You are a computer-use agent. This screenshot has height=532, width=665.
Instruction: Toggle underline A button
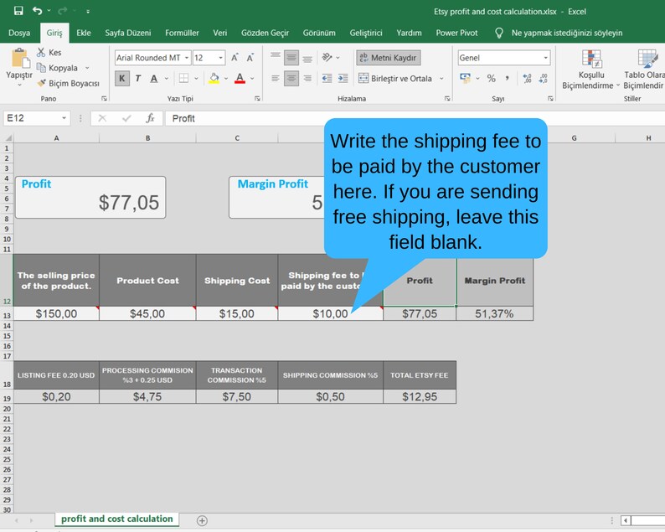[x=154, y=78]
